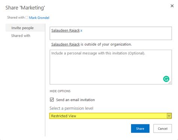Screen dimensions: 178x140
Task: Click the 'Select a permission level' label
Action: pos(71,108)
